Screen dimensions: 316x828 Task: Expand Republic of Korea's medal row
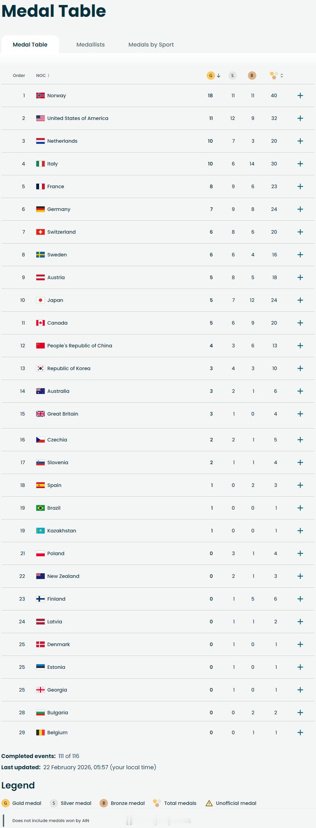tap(300, 368)
